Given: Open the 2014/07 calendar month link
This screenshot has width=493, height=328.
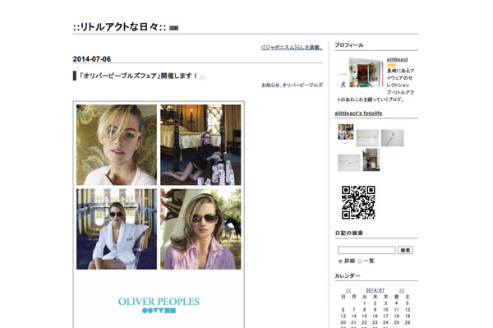Looking at the screenshot, I should (x=375, y=290).
